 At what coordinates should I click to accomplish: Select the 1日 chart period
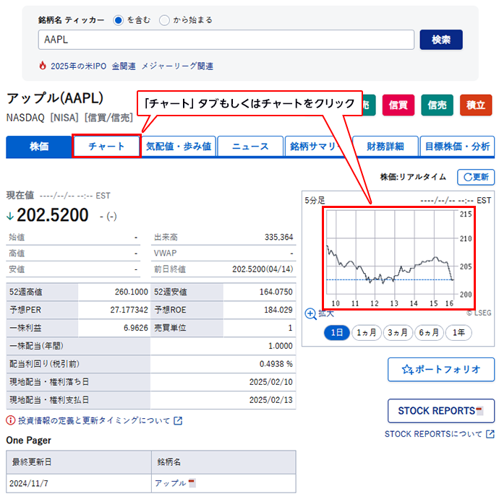(x=336, y=333)
